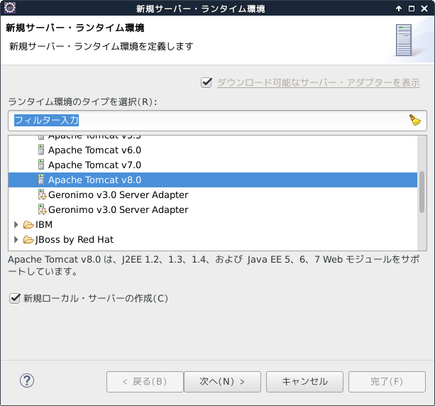435x406 pixels.
Task: Click the up-arrow shade button in title bar
Action: click(x=399, y=9)
